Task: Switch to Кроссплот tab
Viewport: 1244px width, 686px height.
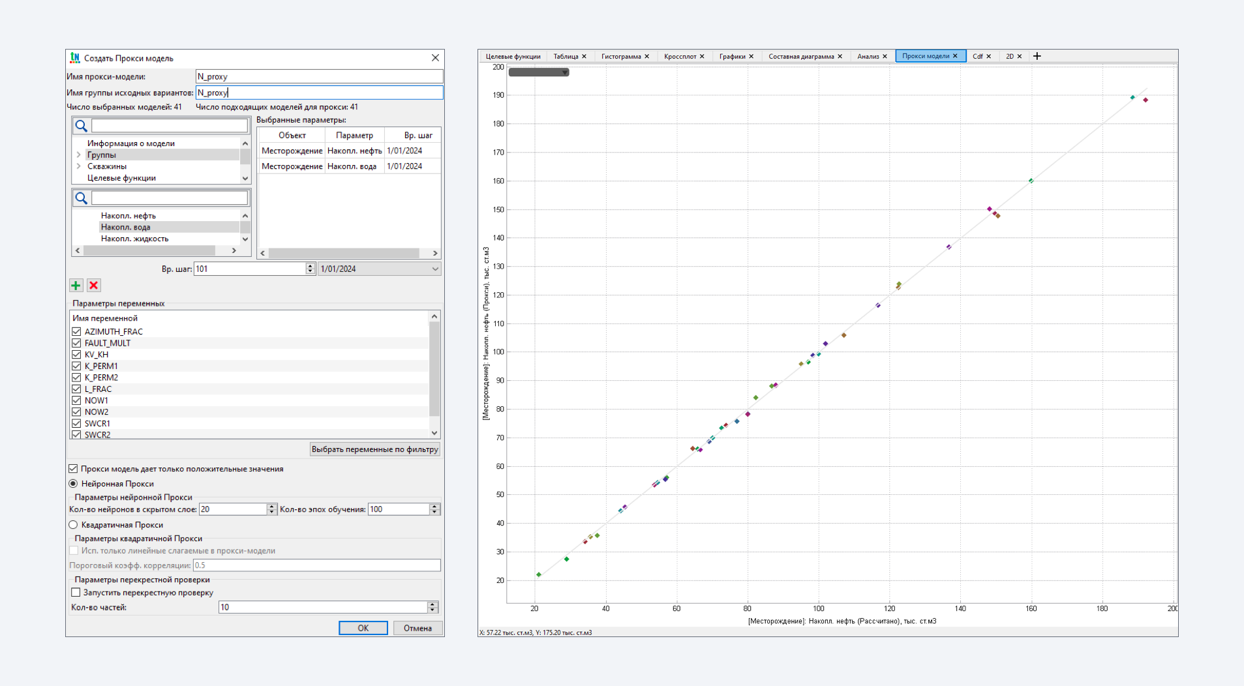Action: tap(680, 56)
